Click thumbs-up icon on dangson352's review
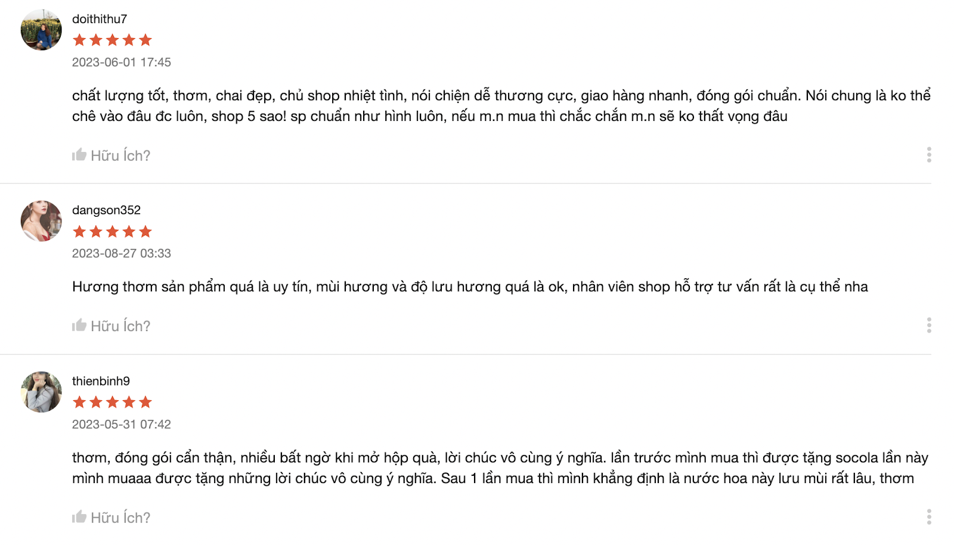 [x=79, y=325]
